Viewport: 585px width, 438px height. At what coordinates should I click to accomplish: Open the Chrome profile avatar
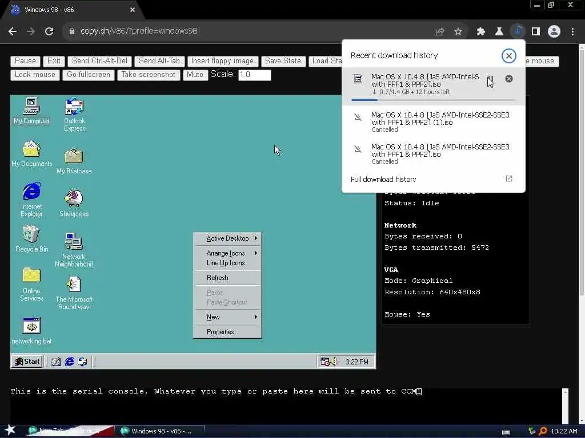click(x=554, y=31)
